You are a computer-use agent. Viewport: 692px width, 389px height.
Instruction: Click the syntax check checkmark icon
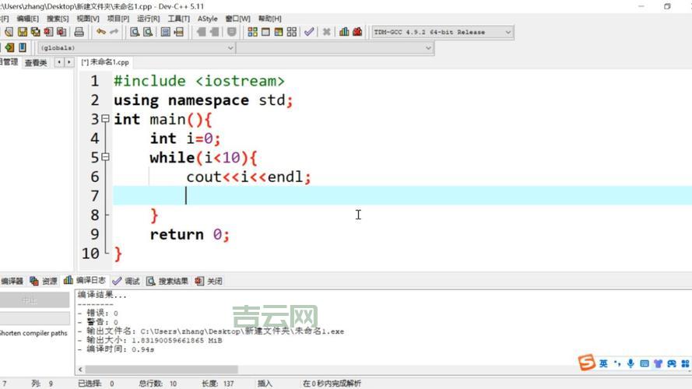309,32
